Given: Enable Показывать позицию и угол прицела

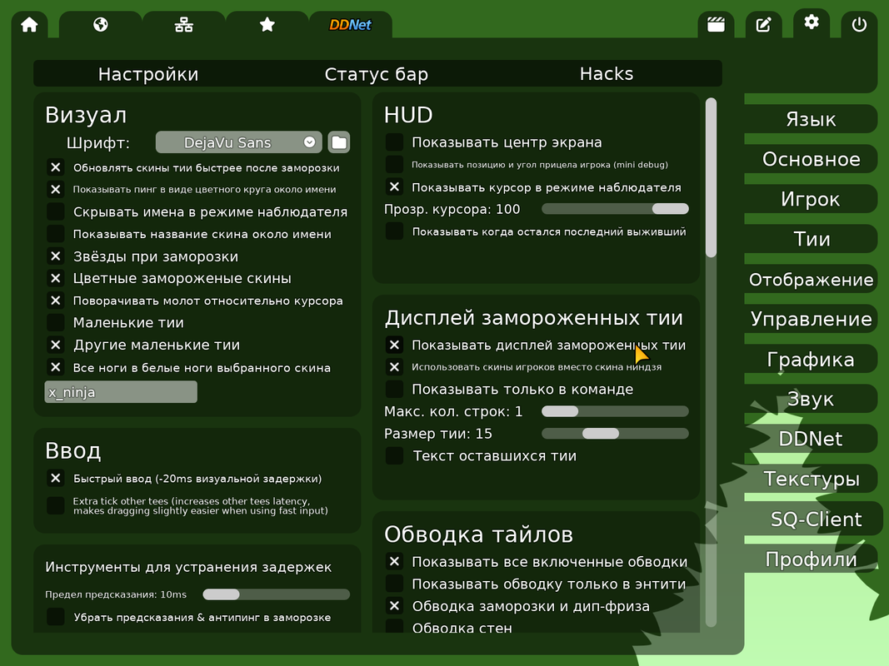Looking at the screenshot, I should [395, 164].
